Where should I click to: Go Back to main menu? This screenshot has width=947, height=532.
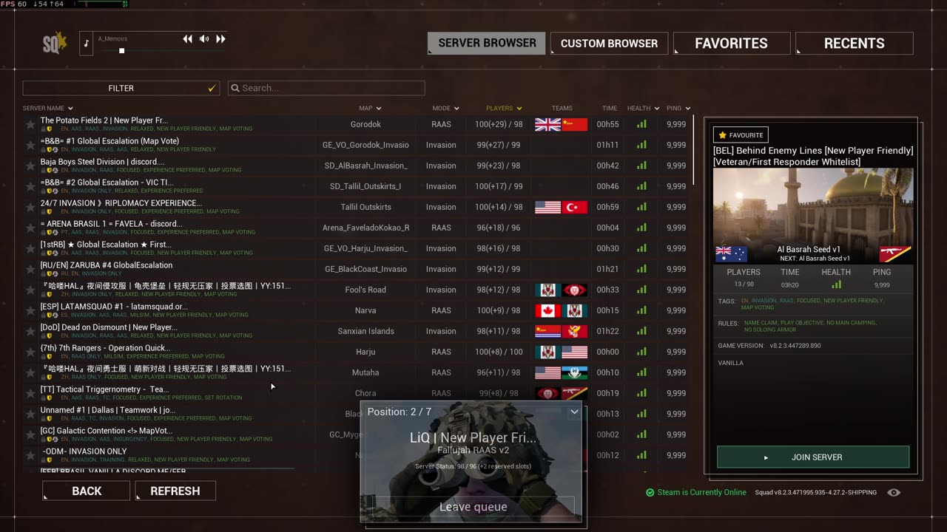tap(87, 491)
